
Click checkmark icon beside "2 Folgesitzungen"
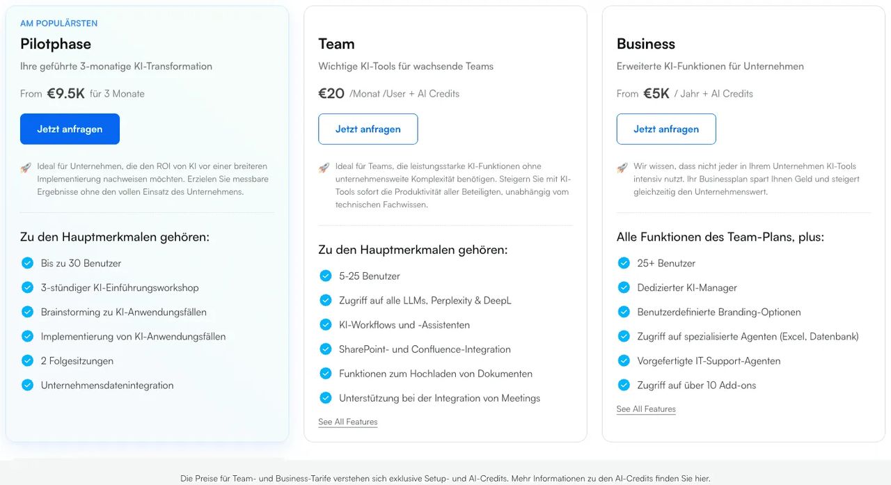(x=27, y=360)
